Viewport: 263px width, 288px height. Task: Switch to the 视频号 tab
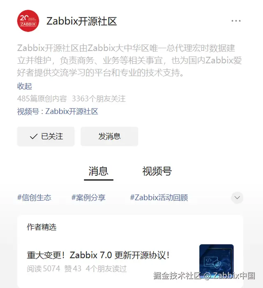157,171
